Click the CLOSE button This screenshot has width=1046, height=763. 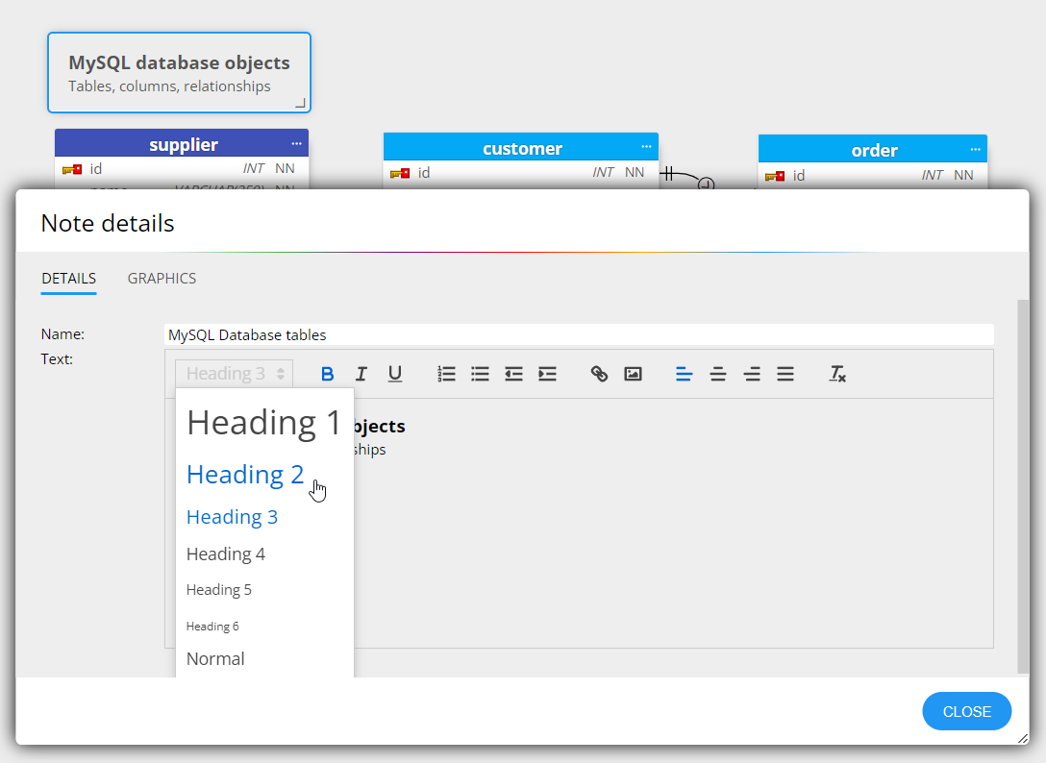(x=966, y=711)
